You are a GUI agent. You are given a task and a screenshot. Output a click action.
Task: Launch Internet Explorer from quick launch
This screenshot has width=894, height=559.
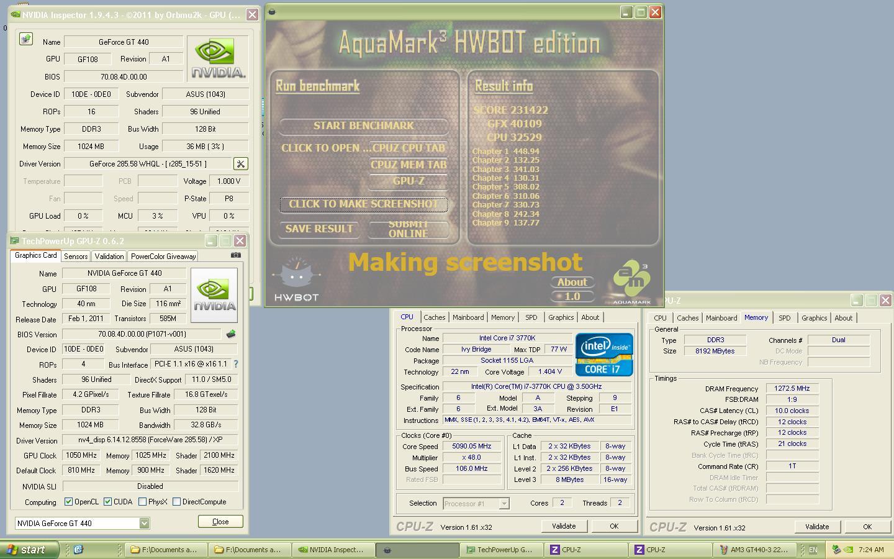[78, 550]
